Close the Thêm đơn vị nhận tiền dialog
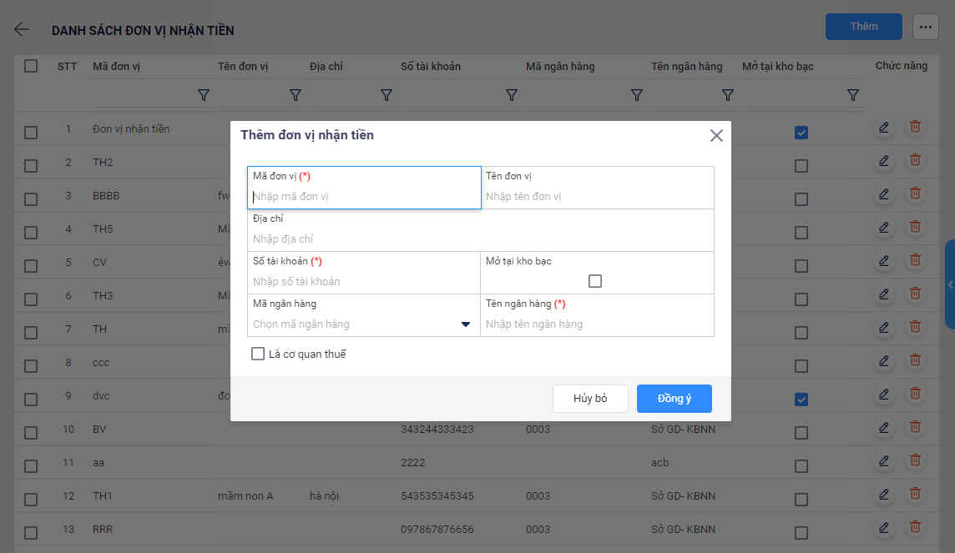Screen dimensions: 955x553 [716, 136]
